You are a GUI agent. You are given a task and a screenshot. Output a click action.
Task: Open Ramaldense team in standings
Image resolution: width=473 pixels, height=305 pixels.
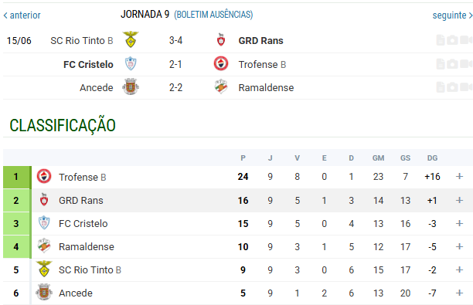87,246
